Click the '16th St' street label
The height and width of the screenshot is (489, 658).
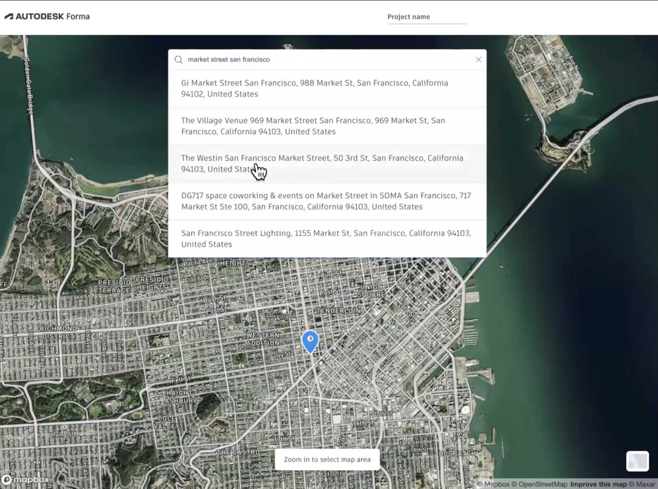click(x=363, y=423)
